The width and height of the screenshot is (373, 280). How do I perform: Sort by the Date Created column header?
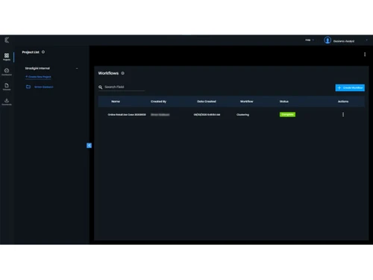pos(207,102)
